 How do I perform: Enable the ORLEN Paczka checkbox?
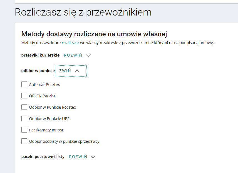24,96
